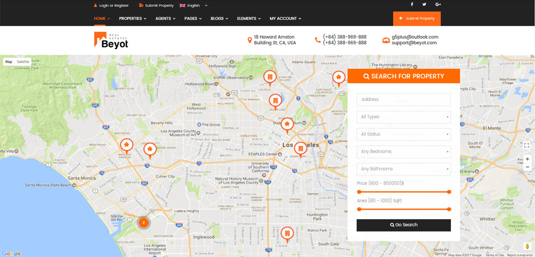This screenshot has width=535, height=257.
Task: Open the ELEMENTS menu
Action: click(249, 19)
